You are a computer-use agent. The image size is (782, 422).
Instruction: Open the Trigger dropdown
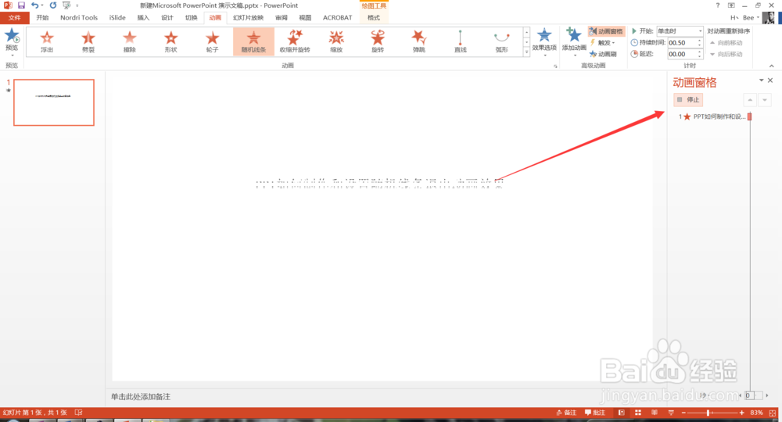[x=603, y=43]
